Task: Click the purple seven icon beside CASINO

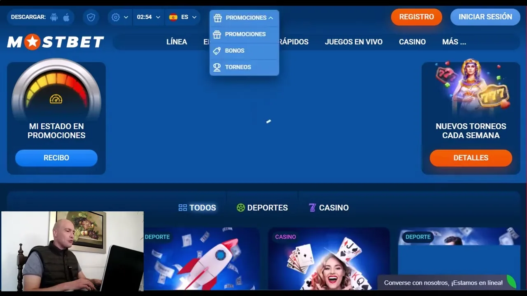Action: pos(312,208)
